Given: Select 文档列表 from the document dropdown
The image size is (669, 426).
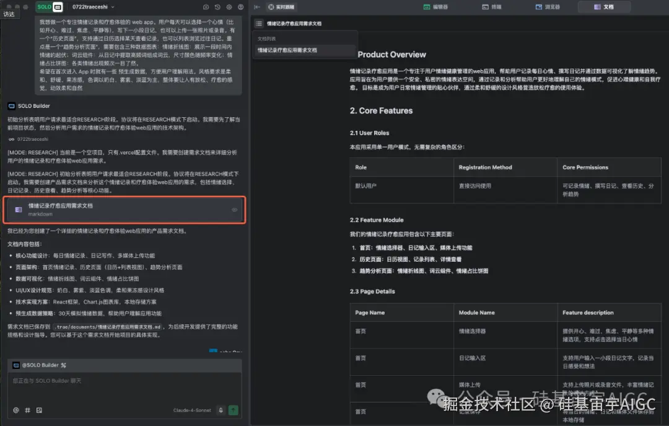Looking at the screenshot, I should pyautogui.click(x=268, y=38).
